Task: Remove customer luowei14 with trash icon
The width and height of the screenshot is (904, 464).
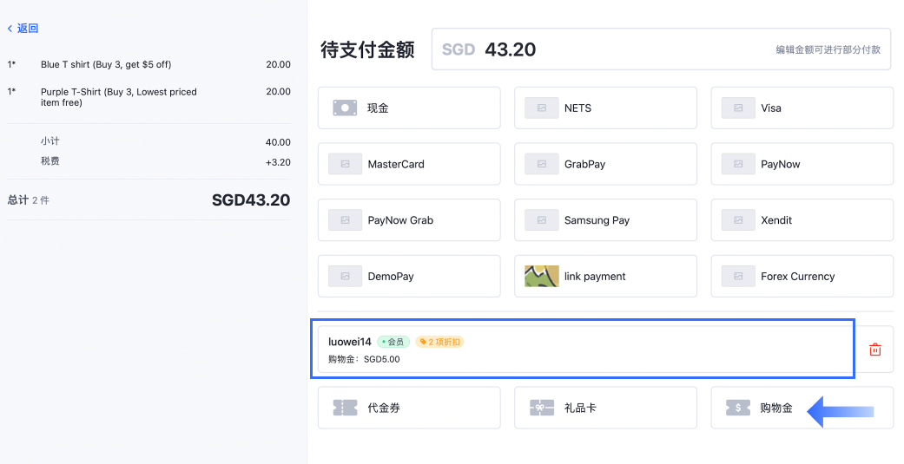Action: tap(874, 350)
